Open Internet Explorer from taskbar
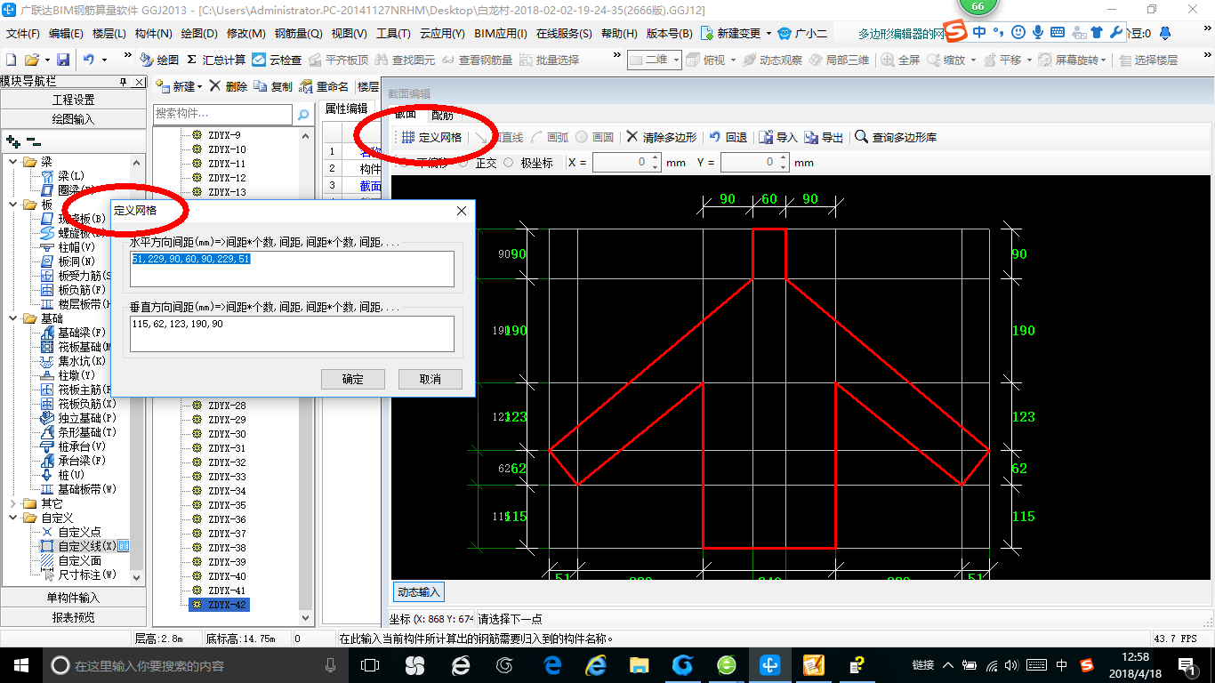The height and width of the screenshot is (683, 1215). pos(595,664)
